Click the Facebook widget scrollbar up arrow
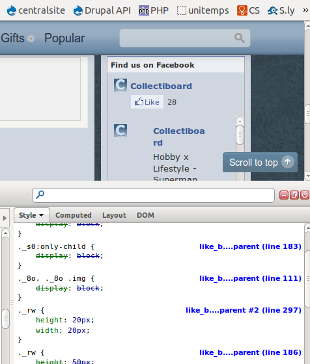Screen dimensions: 310x364 click(240, 121)
